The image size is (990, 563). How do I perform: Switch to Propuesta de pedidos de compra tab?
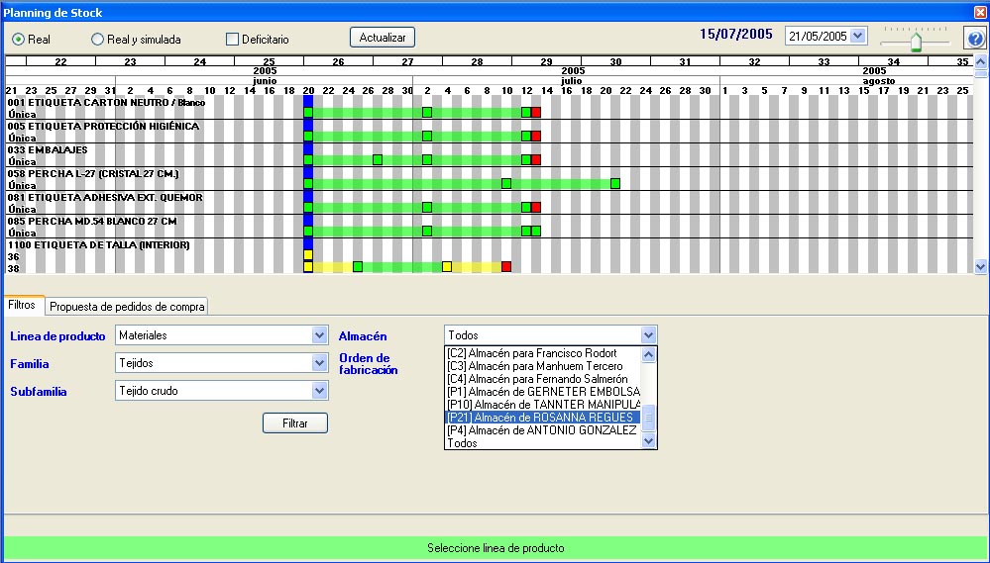128,307
